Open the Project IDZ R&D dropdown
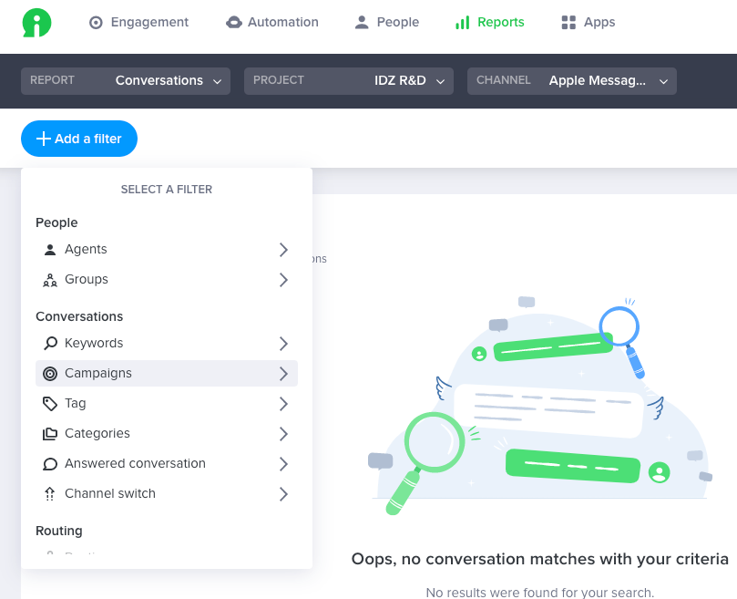This screenshot has width=737, height=599. pos(348,81)
